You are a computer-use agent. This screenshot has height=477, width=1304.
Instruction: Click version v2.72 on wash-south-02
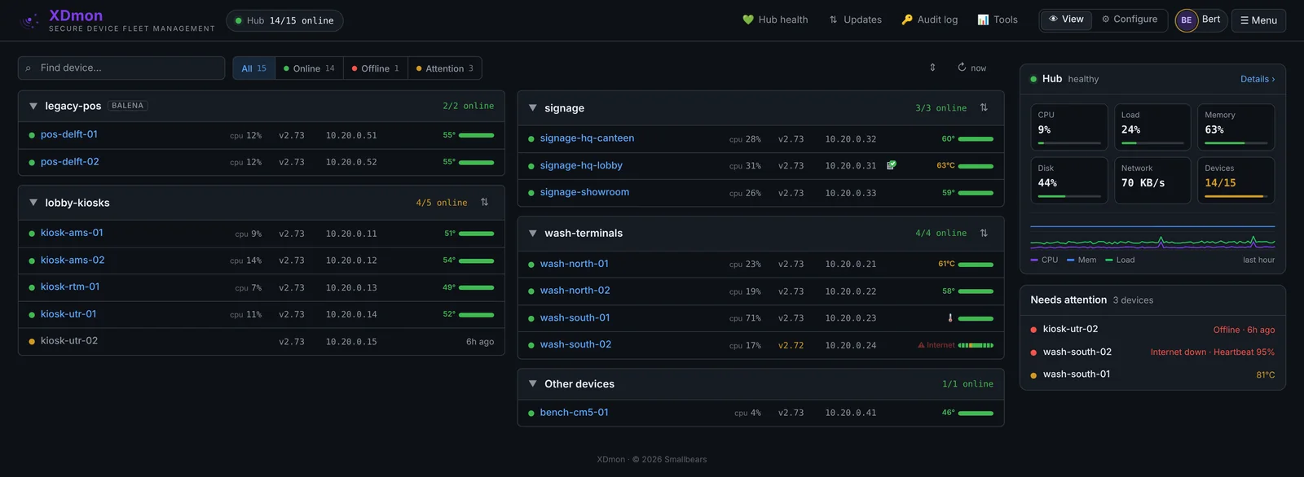(791, 345)
